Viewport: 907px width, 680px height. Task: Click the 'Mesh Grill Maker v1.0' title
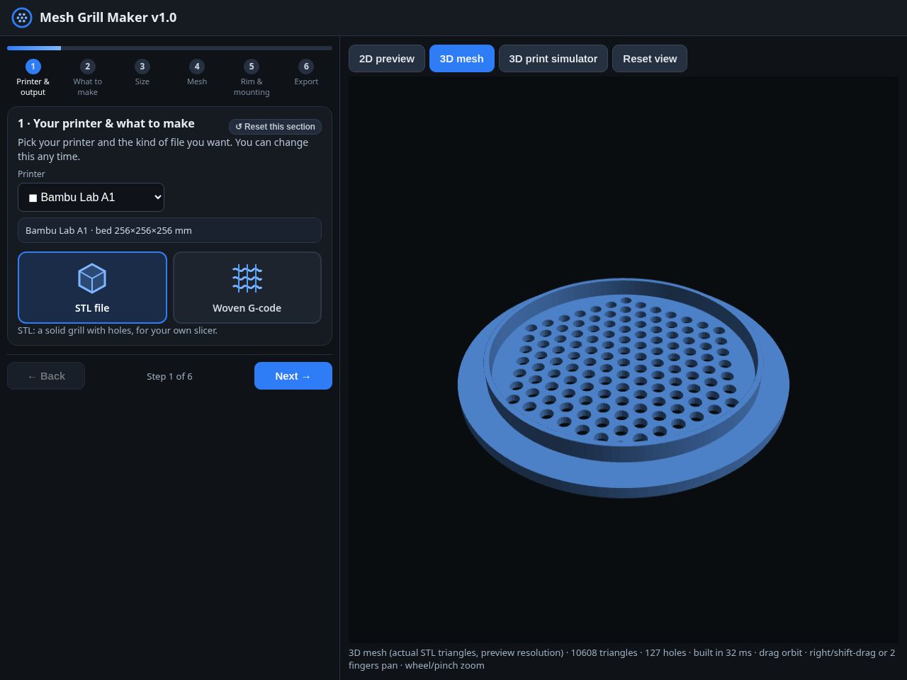pos(108,18)
